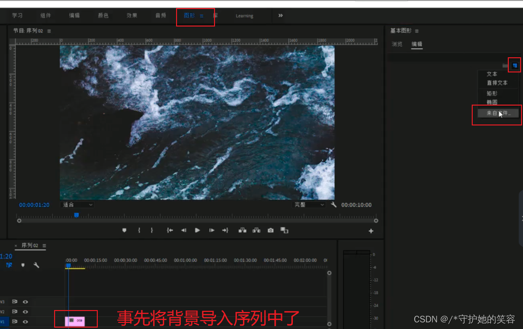Choose 直排文本 from the new layer menu
Screen dimensions: 523x329
497,83
